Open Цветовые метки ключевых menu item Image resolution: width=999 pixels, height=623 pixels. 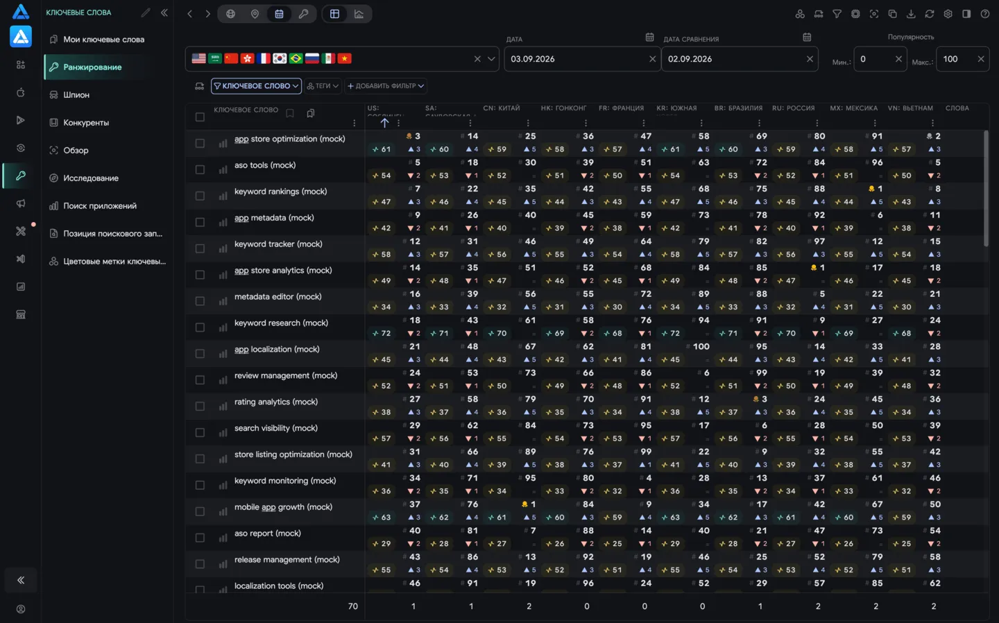coord(108,262)
